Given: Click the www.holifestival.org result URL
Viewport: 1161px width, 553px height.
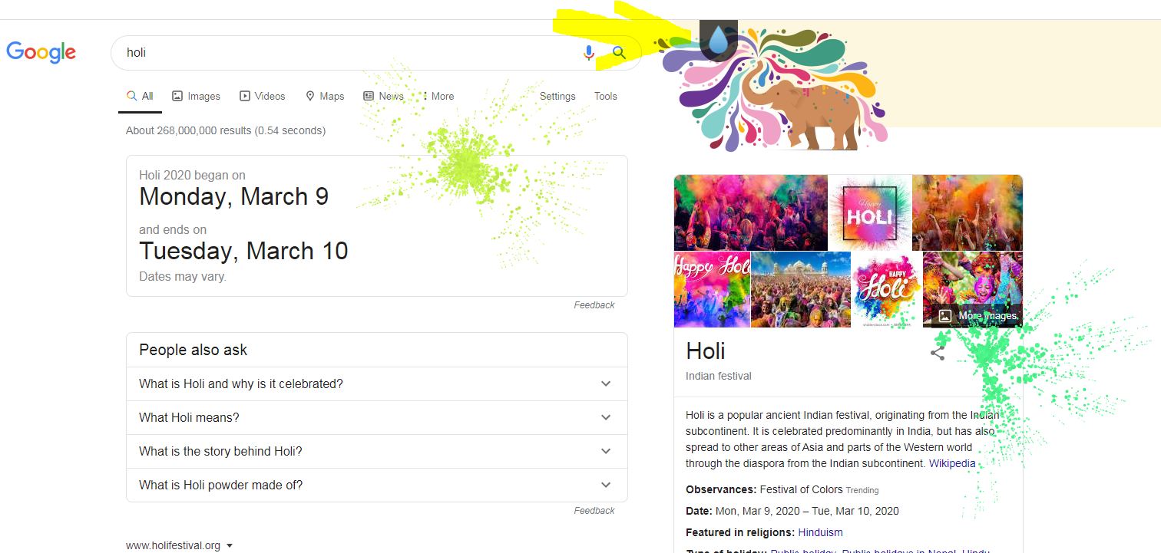Looking at the screenshot, I should pos(173,546).
